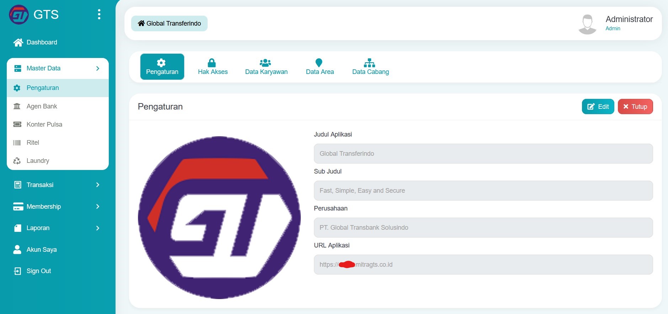Expand the Master Data chevron
668x314 pixels.
pos(98,68)
